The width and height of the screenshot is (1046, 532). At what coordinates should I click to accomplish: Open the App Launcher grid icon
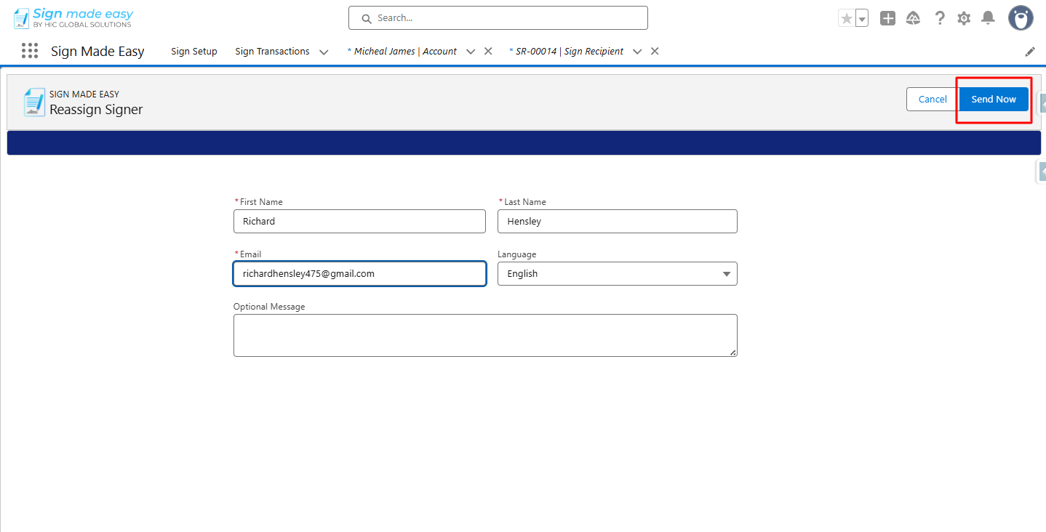tap(30, 51)
